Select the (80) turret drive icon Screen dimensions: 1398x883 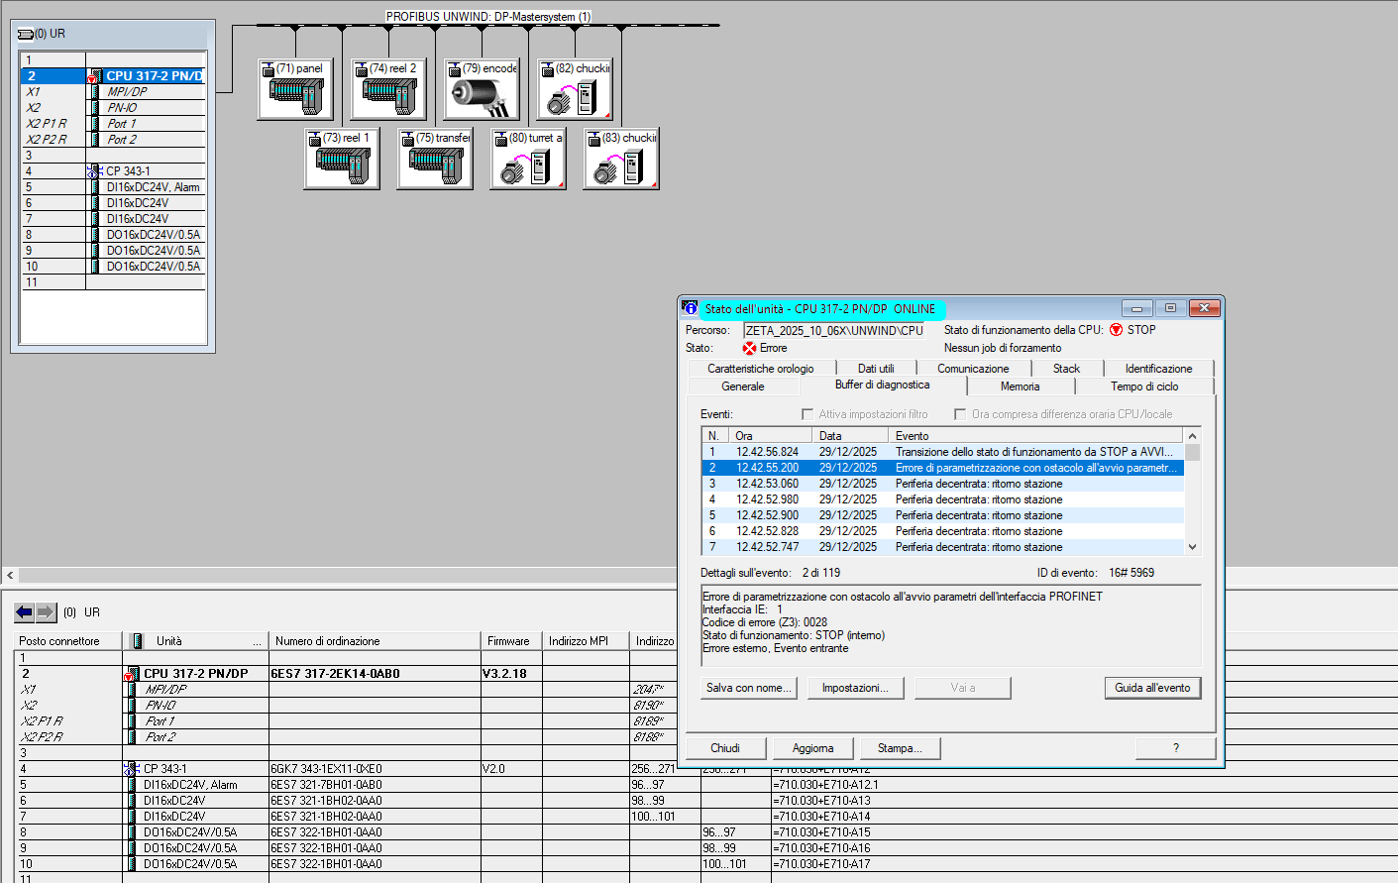click(x=527, y=166)
